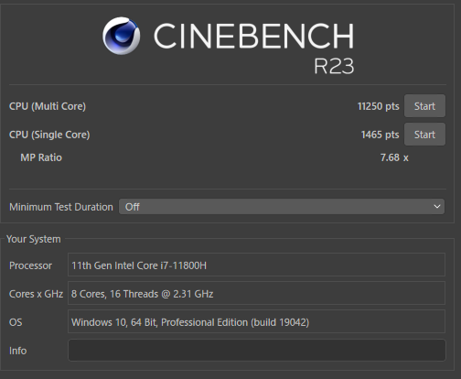Image resolution: width=461 pixels, height=379 pixels.
Task: Click the CINEBENCH title text
Action: coord(253,36)
